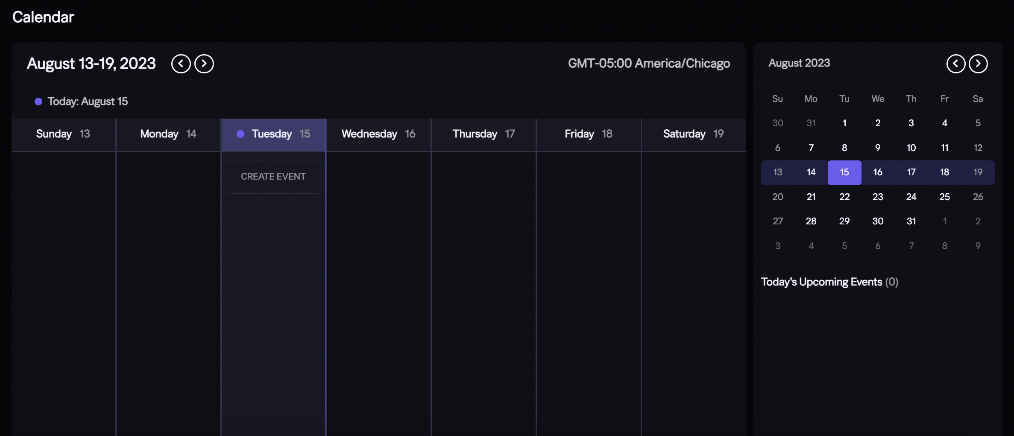Go to previous week using left arrow
The width and height of the screenshot is (1014, 436).
tap(181, 64)
